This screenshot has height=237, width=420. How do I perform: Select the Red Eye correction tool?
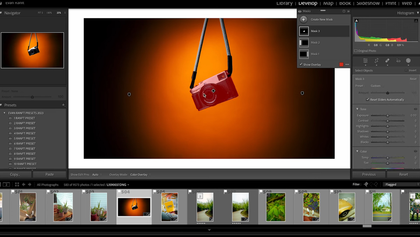pos(398,61)
